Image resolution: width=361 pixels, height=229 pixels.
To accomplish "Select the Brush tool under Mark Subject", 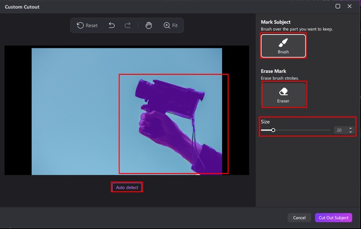I will (x=283, y=46).
